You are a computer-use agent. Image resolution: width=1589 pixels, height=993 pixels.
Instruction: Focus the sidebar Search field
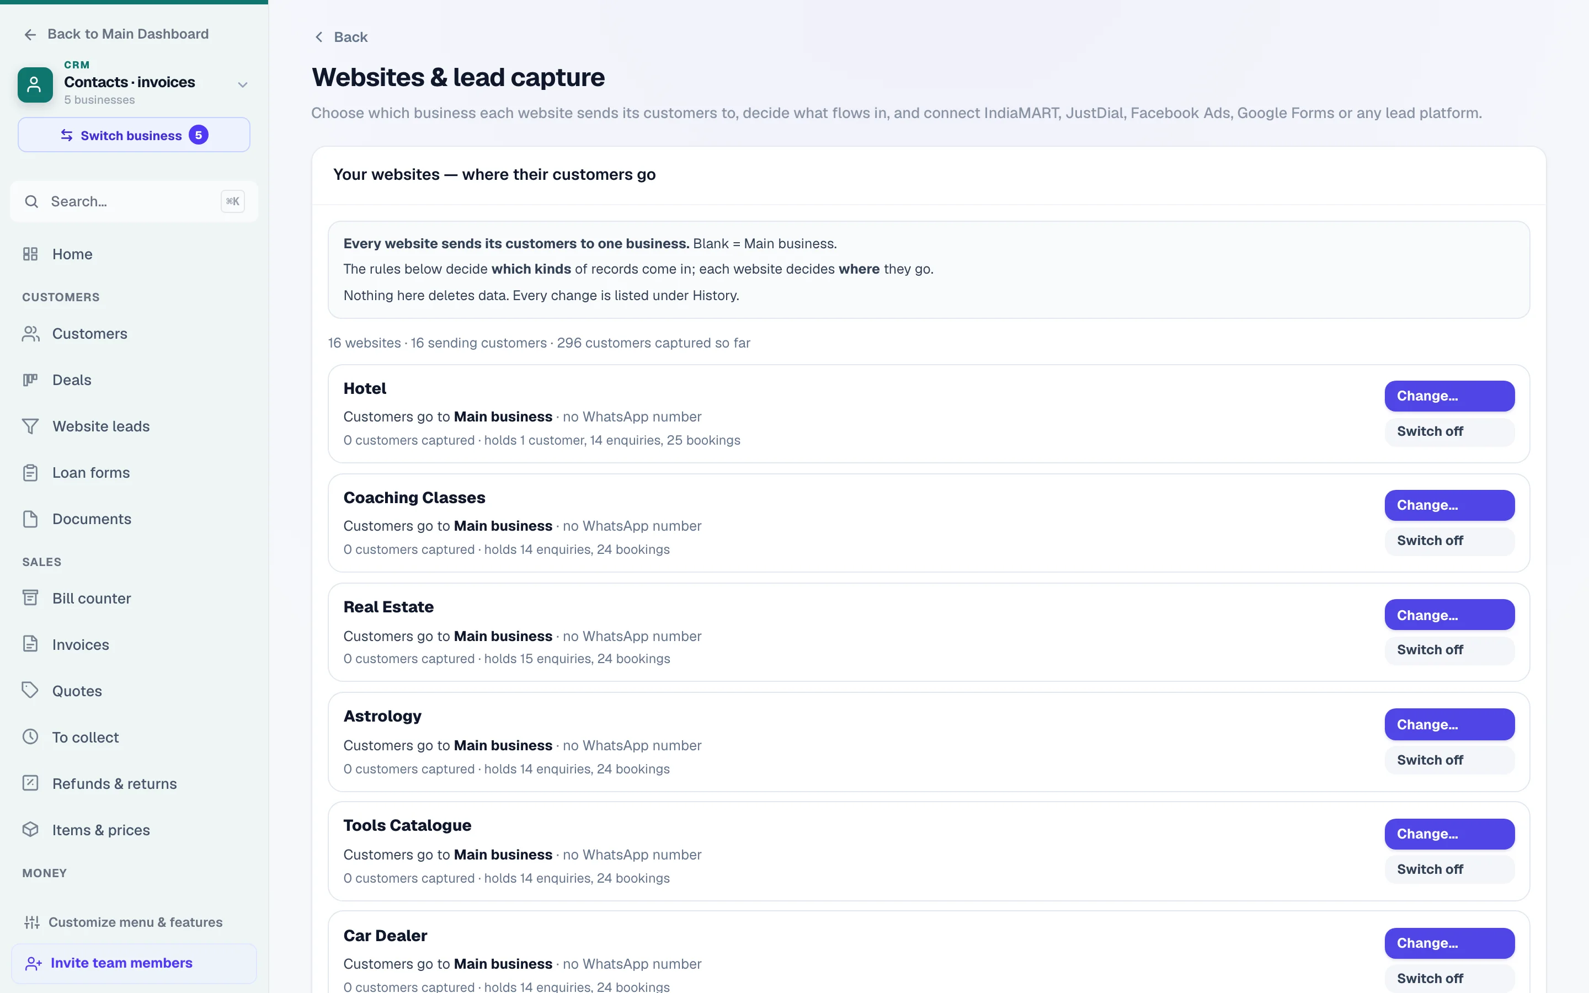tap(134, 201)
